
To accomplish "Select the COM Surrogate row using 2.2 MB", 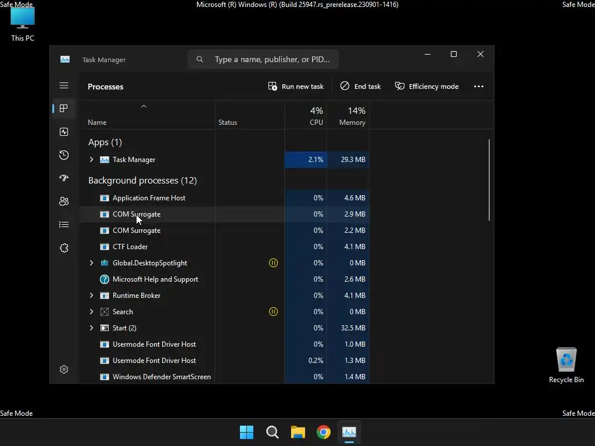I will tap(224, 231).
